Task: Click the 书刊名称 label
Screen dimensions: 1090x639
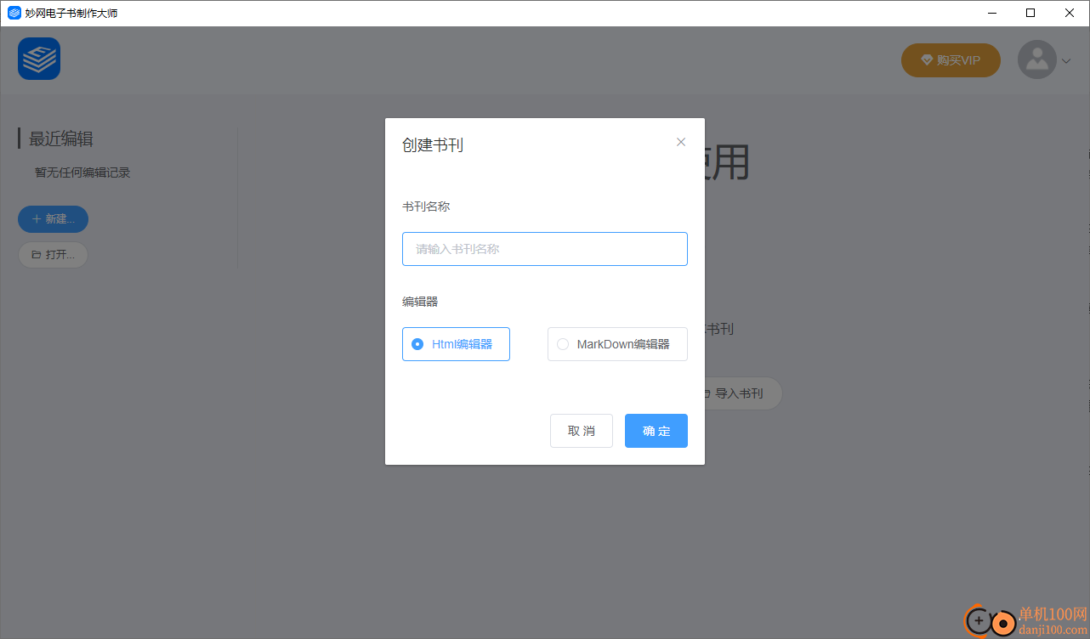Action: pos(426,206)
